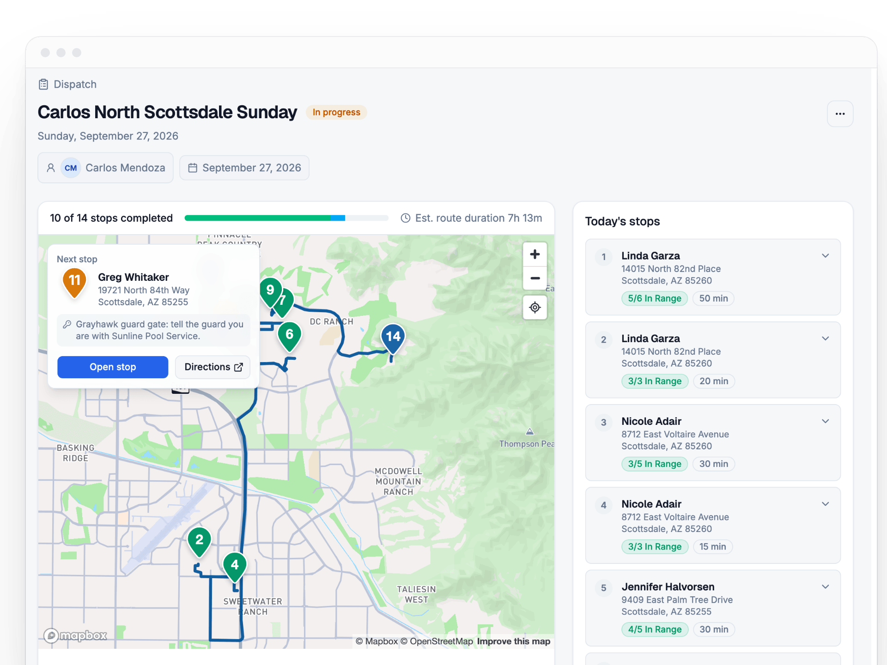
Task: Click the clock icon by route duration
Action: click(x=405, y=218)
